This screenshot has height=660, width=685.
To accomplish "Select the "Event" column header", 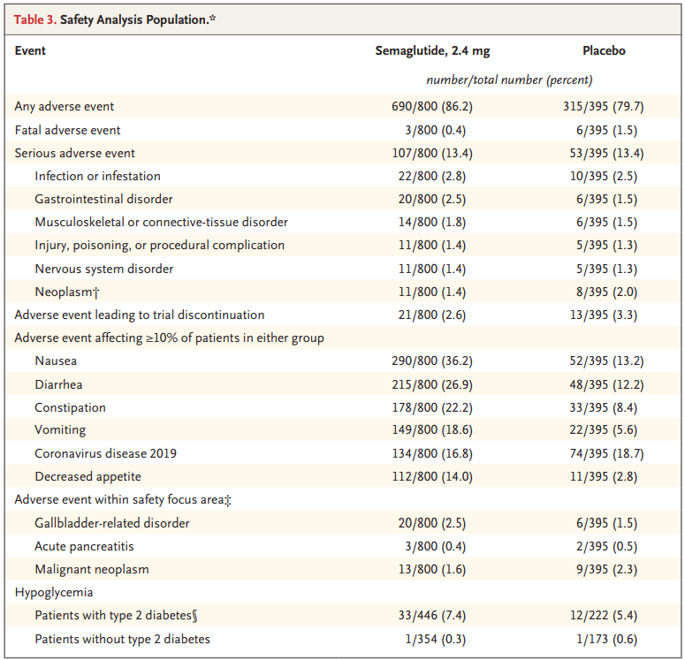I will tap(30, 50).
